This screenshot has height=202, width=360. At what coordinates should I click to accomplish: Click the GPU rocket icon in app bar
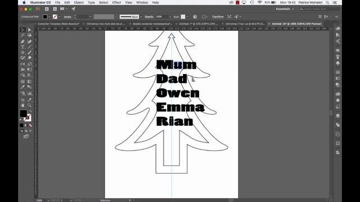[x=74, y=9]
